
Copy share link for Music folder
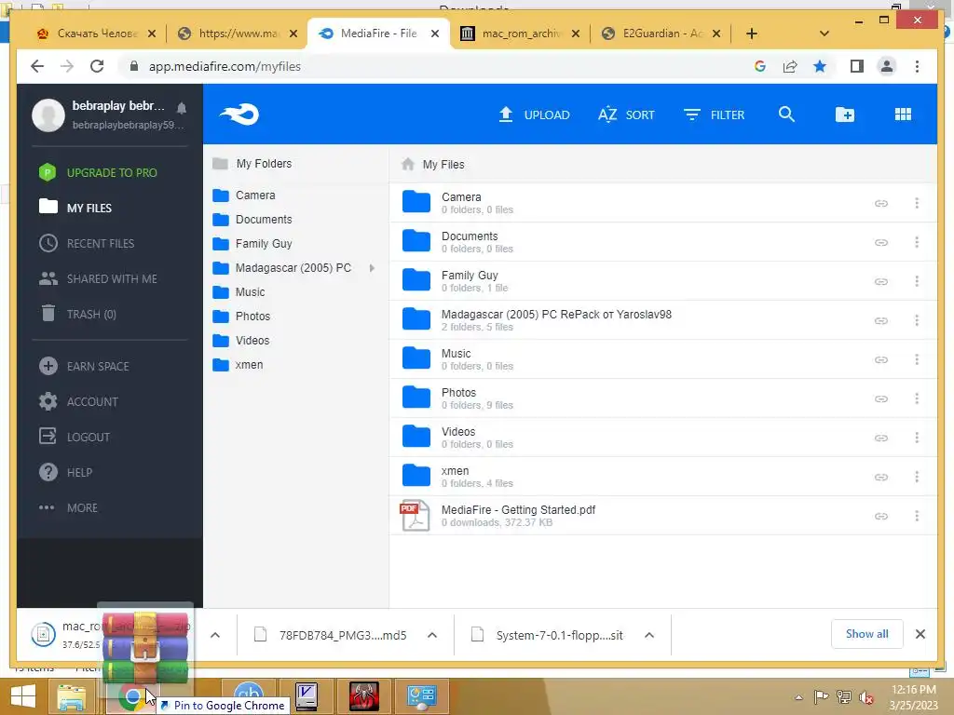[x=881, y=360]
